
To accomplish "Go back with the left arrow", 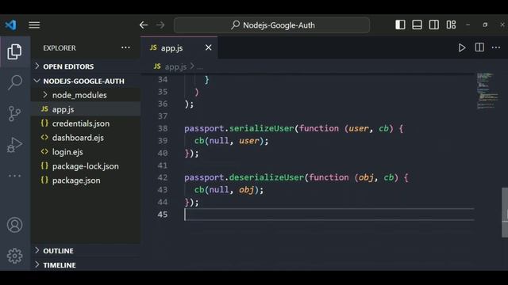I will pyautogui.click(x=144, y=25).
